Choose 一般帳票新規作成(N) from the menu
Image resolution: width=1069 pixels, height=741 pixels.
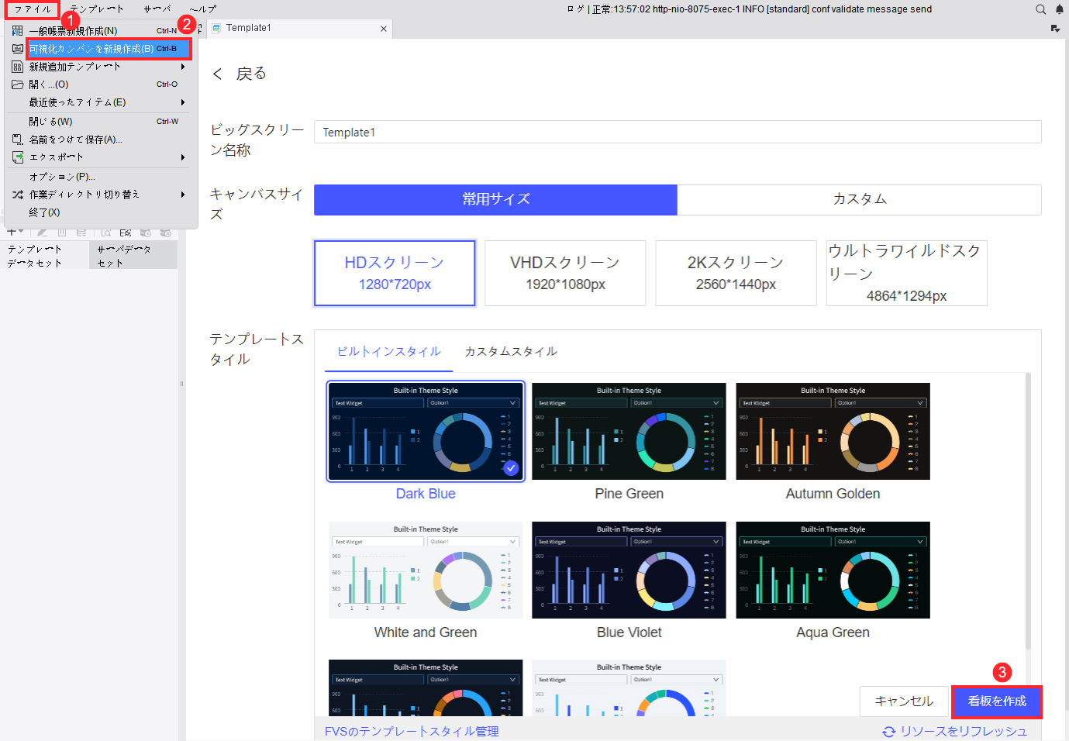pyautogui.click(x=101, y=31)
